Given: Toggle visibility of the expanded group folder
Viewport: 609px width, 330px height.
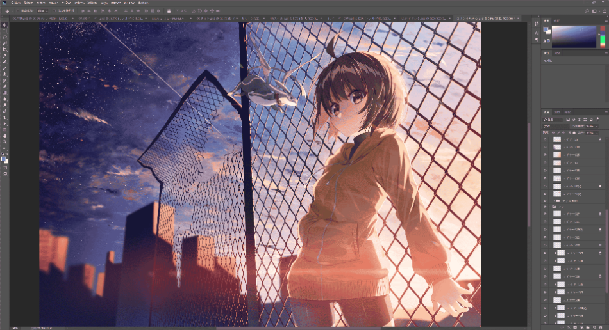Looking at the screenshot, I should coord(545,207).
